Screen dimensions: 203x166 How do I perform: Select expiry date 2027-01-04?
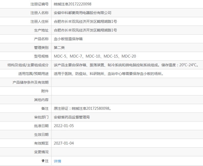pyautogui.click(x=64, y=143)
